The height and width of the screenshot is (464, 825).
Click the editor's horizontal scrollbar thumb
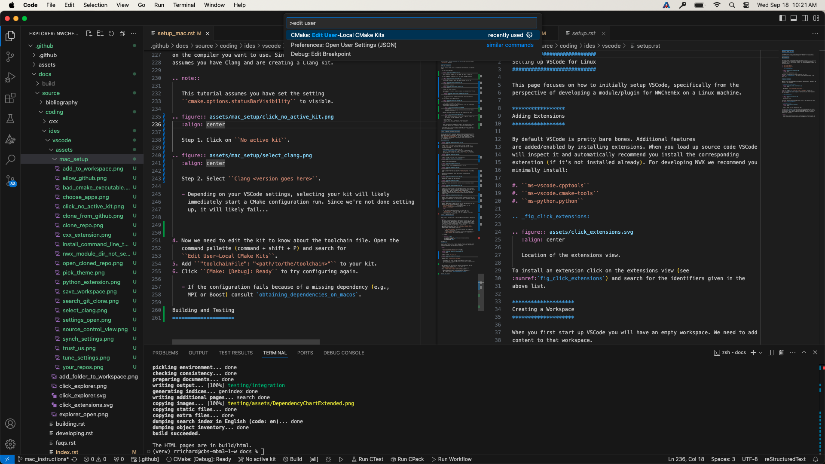(246, 342)
